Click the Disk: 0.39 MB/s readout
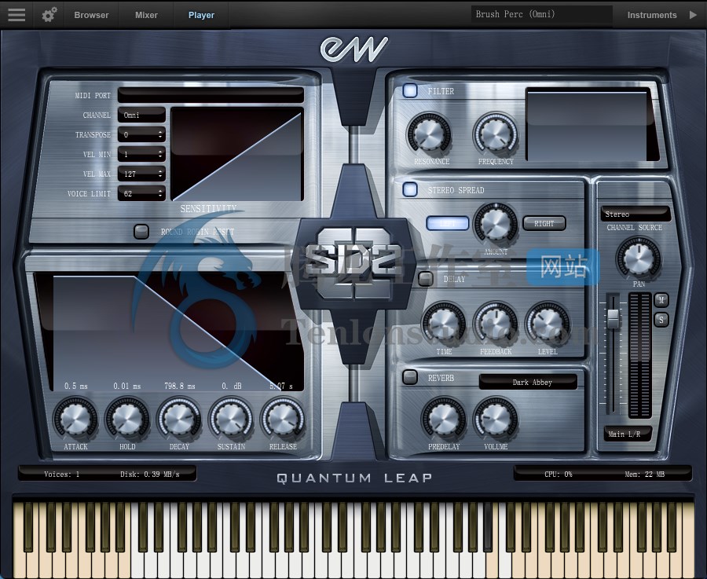This screenshot has width=707, height=579. tap(150, 474)
